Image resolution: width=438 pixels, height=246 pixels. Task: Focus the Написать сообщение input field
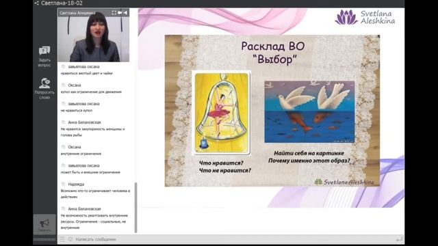point(235,239)
